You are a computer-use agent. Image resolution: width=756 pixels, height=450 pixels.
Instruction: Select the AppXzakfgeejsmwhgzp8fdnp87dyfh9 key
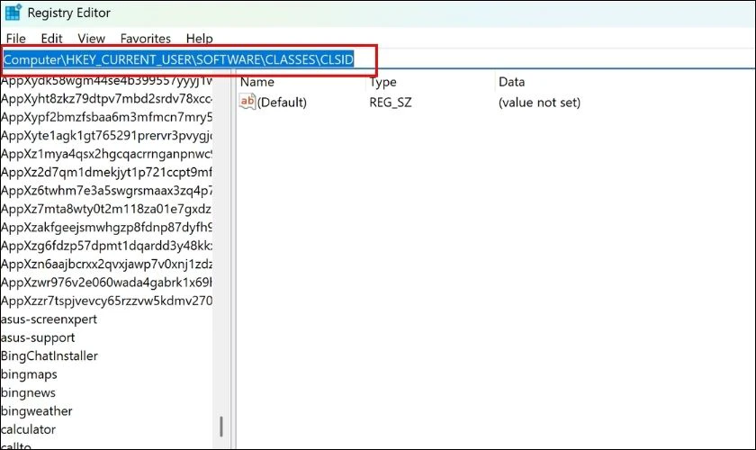coord(106,227)
